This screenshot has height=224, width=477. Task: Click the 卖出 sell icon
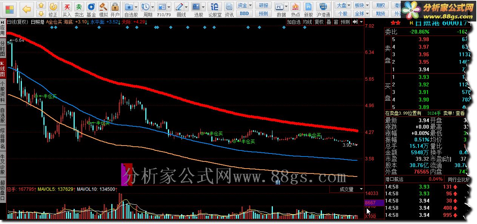point(79,9)
